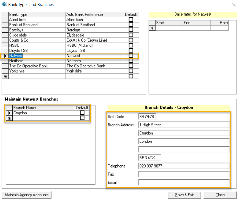Select the Northern bank type cell

tap(37, 61)
